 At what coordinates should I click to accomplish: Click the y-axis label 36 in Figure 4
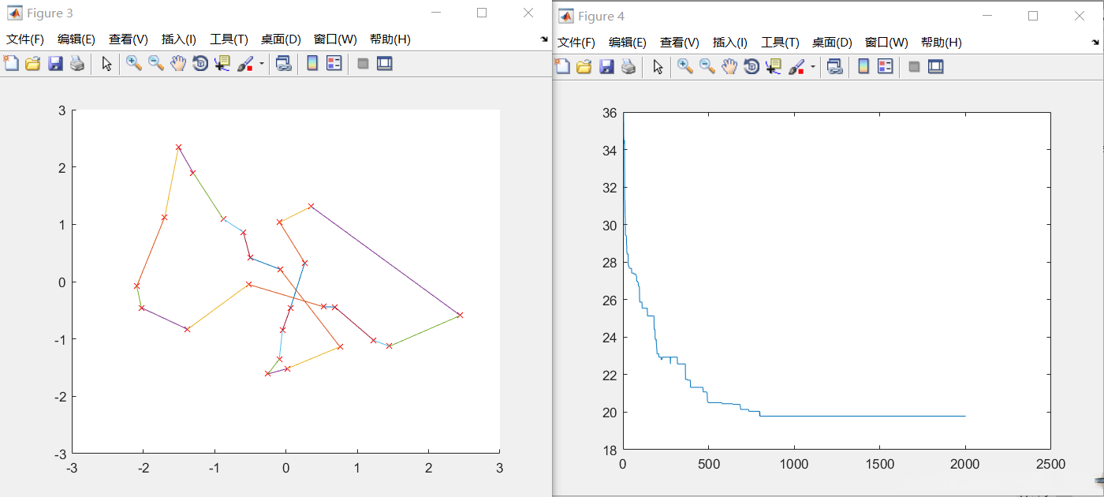coord(609,113)
